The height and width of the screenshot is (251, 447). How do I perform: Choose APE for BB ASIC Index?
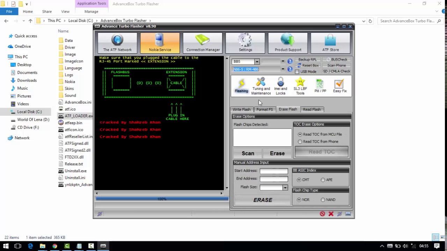pyautogui.click(x=323, y=180)
